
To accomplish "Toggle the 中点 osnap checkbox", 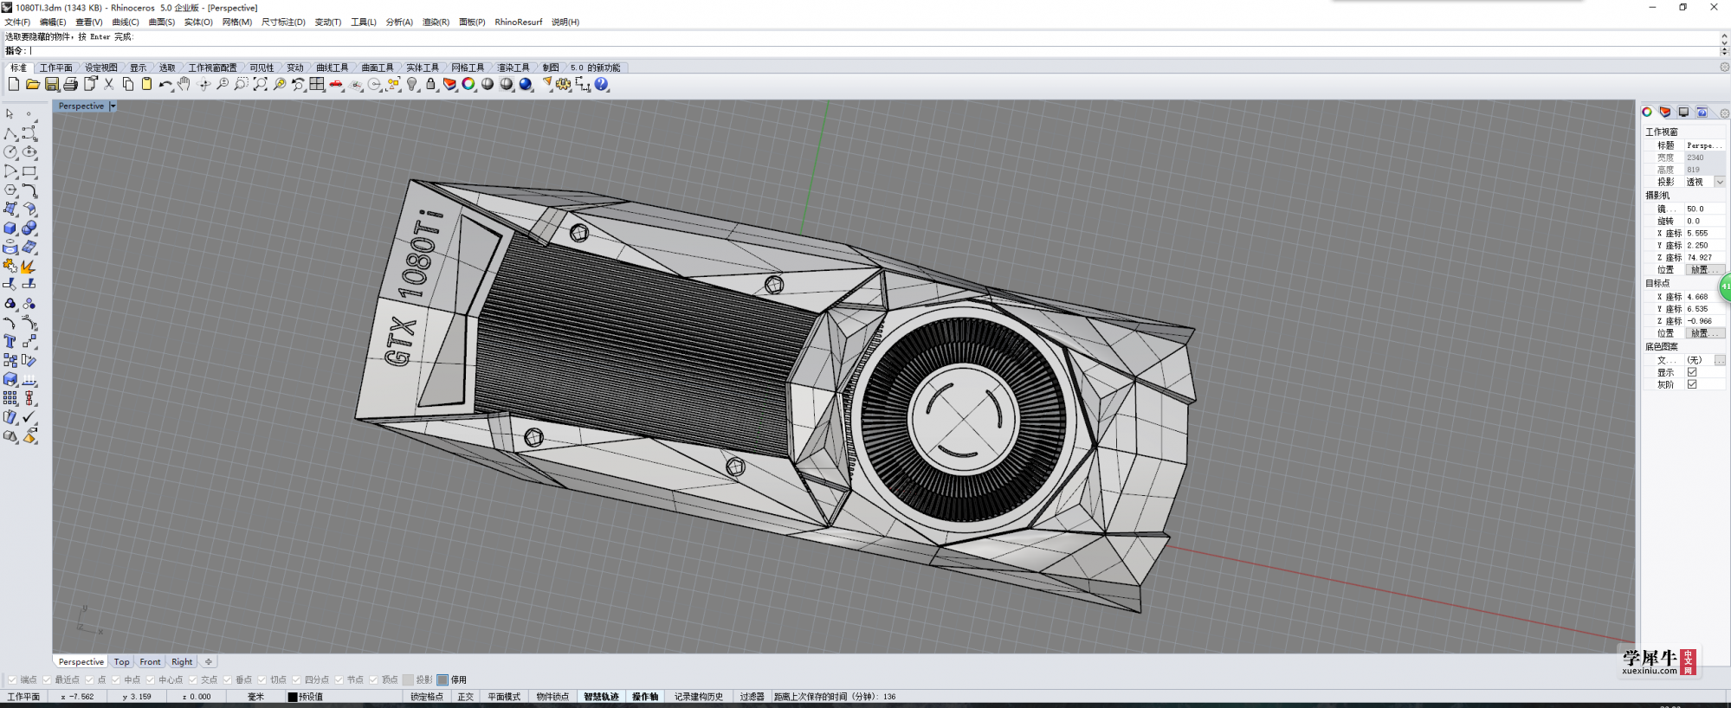I will click(x=116, y=679).
